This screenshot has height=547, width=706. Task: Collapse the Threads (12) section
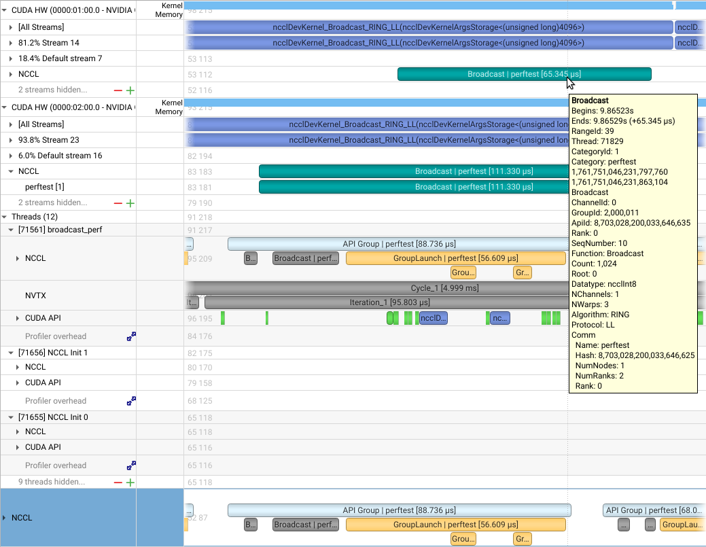(x=5, y=217)
